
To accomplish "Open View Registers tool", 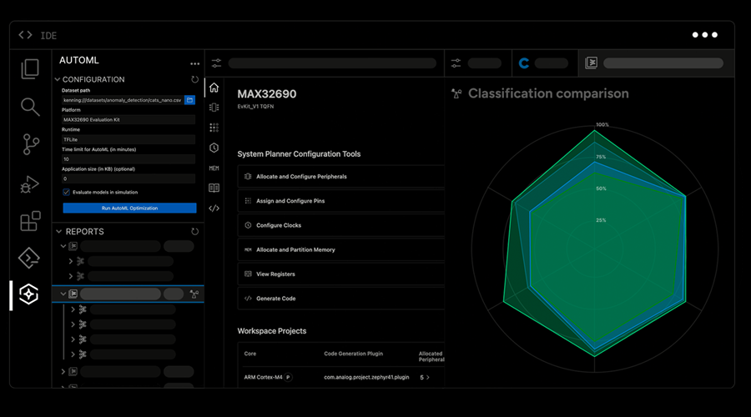I will (341, 274).
